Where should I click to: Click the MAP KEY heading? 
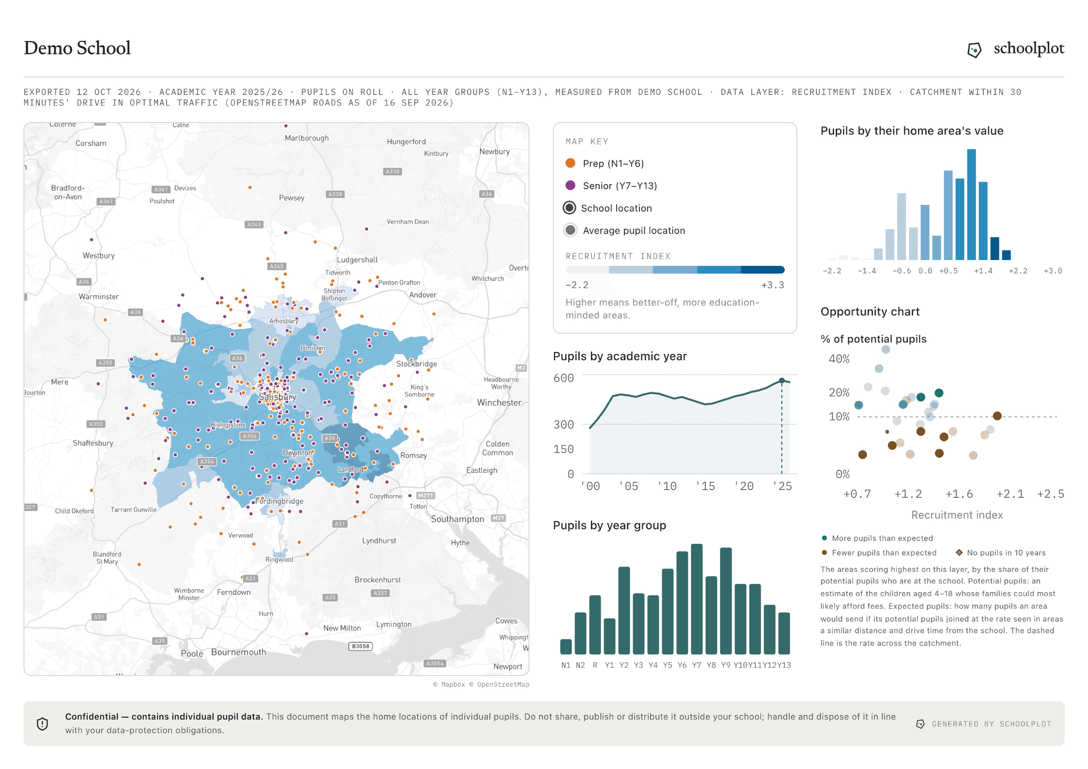(587, 141)
